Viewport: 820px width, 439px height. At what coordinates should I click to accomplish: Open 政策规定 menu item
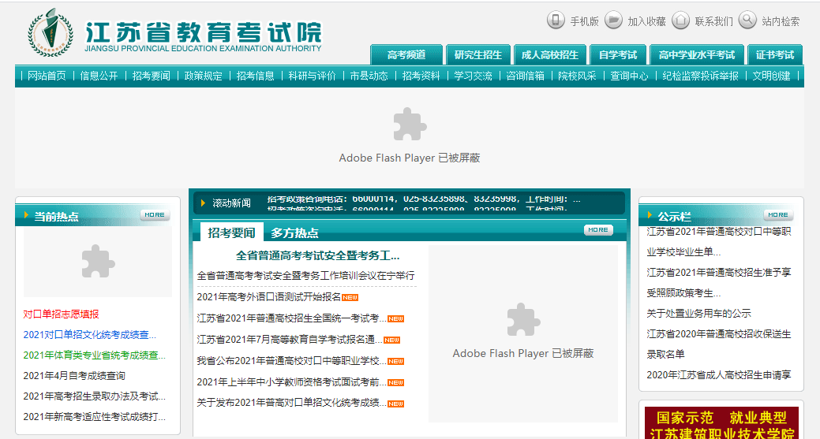pyautogui.click(x=204, y=76)
